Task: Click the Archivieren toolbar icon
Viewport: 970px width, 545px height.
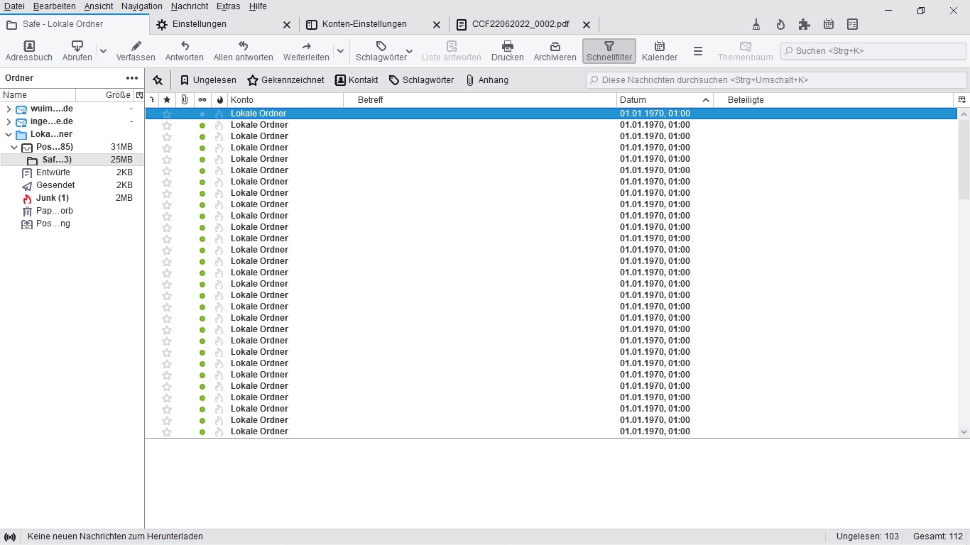Action: (555, 46)
